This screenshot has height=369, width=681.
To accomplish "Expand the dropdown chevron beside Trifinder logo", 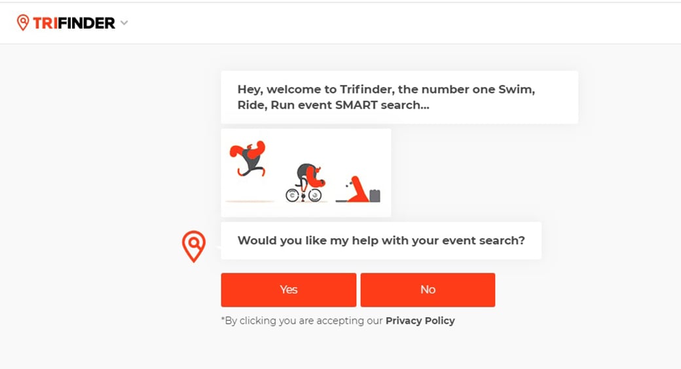I will pos(124,23).
